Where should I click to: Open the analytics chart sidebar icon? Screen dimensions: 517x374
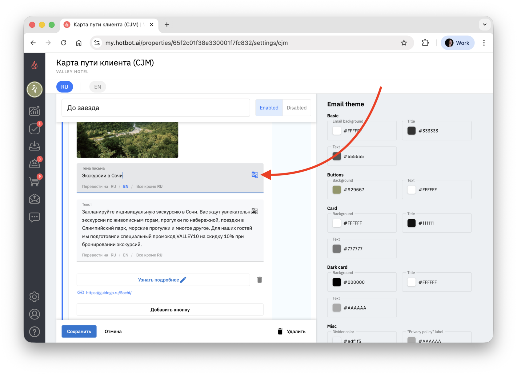click(34, 111)
